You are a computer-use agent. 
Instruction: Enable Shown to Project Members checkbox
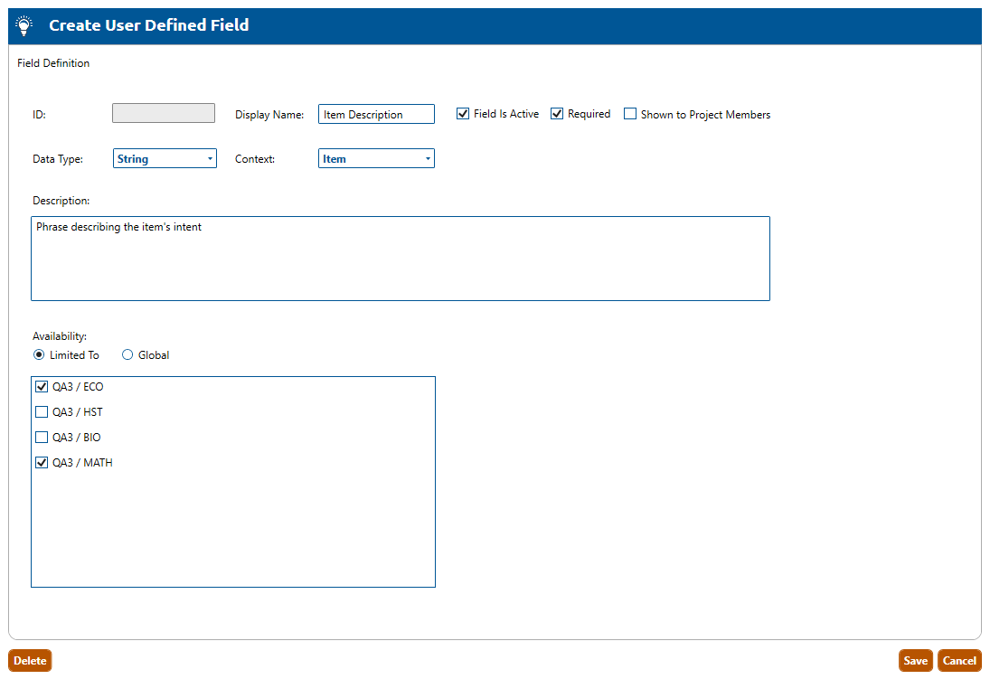(630, 114)
